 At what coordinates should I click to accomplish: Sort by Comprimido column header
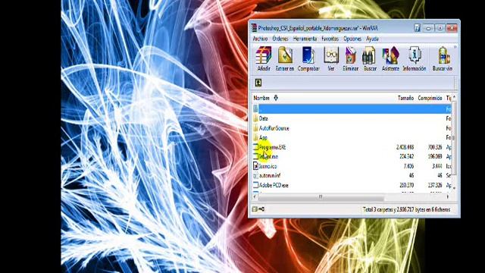[430, 98]
